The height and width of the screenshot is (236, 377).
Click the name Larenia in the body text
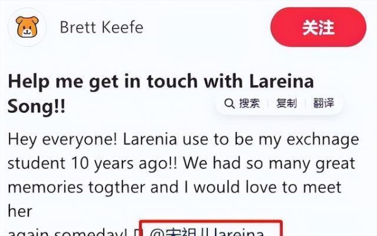(150, 140)
